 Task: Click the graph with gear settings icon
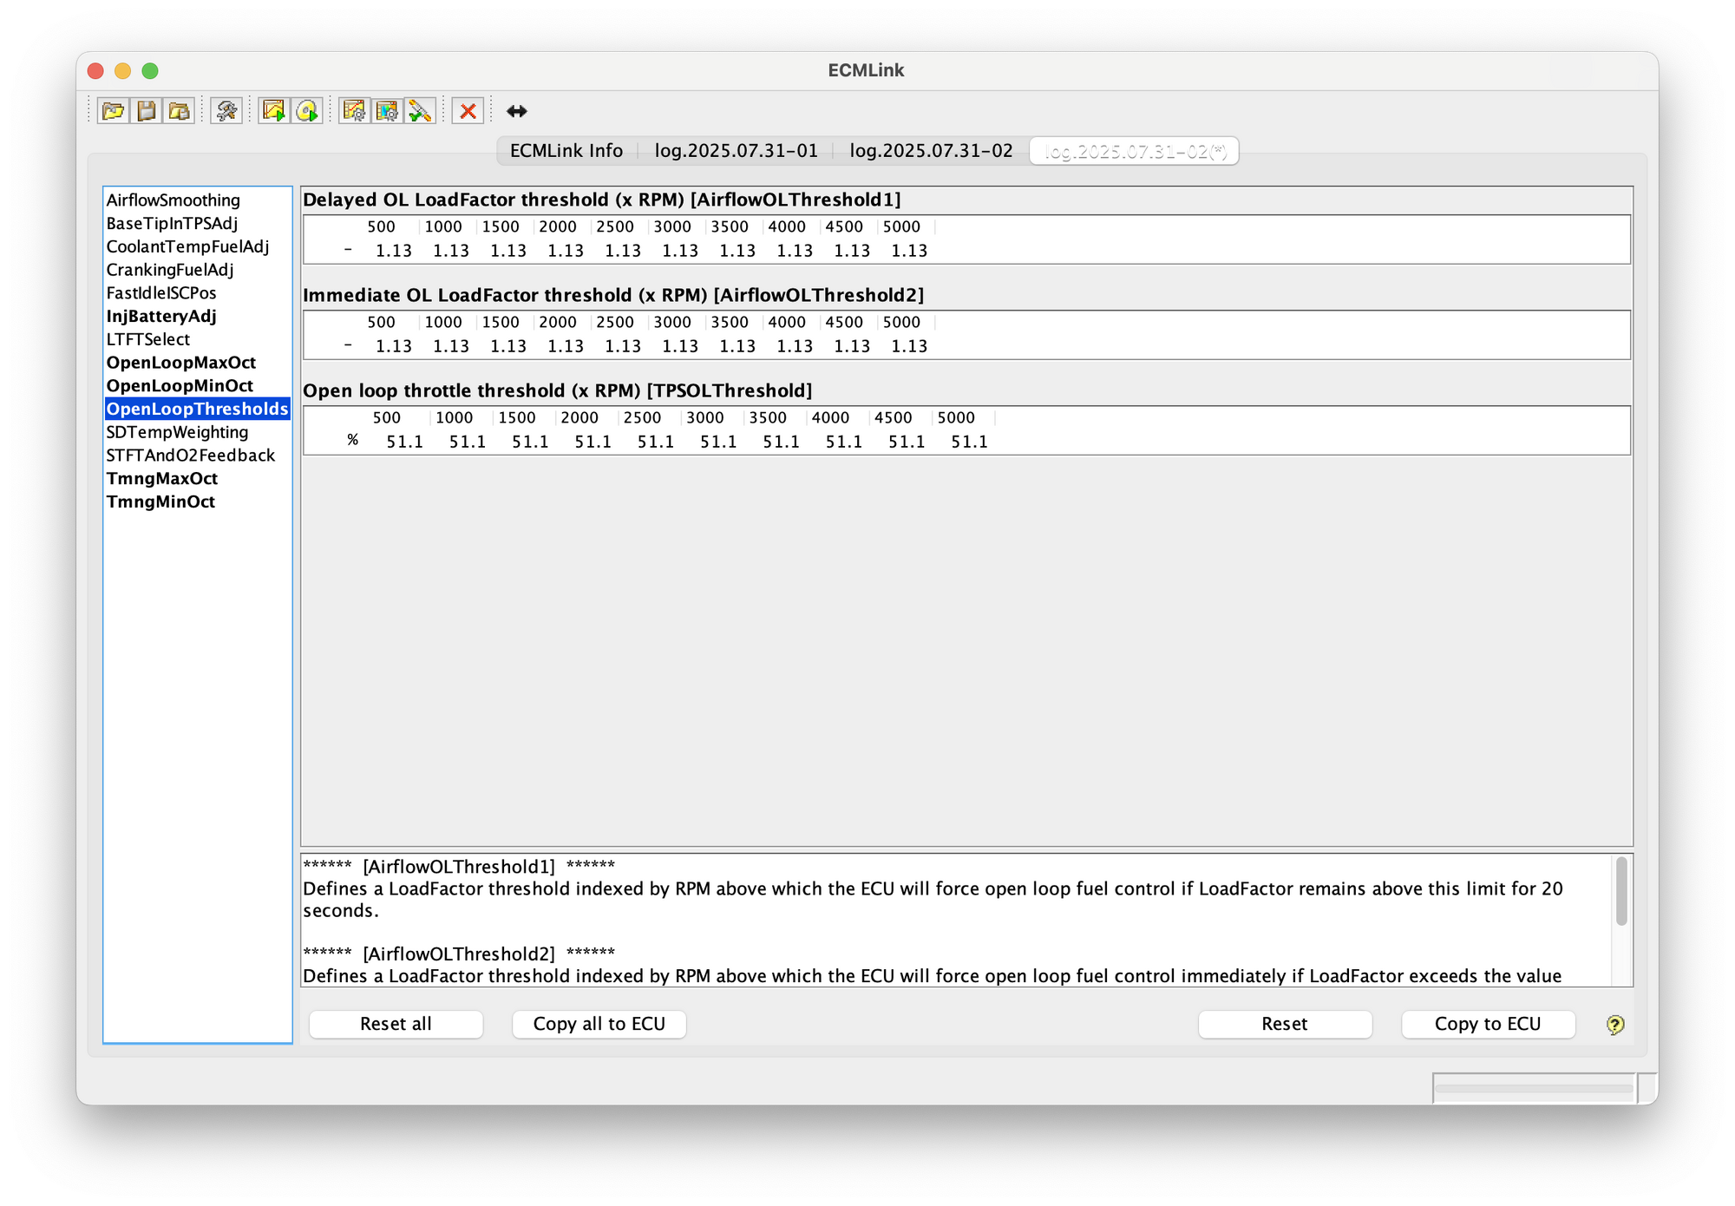(354, 111)
